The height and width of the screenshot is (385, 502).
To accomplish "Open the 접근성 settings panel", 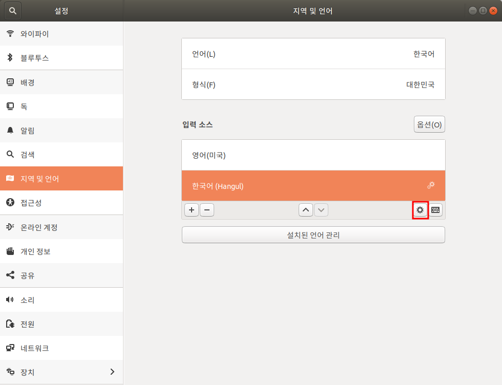I will pos(61,202).
